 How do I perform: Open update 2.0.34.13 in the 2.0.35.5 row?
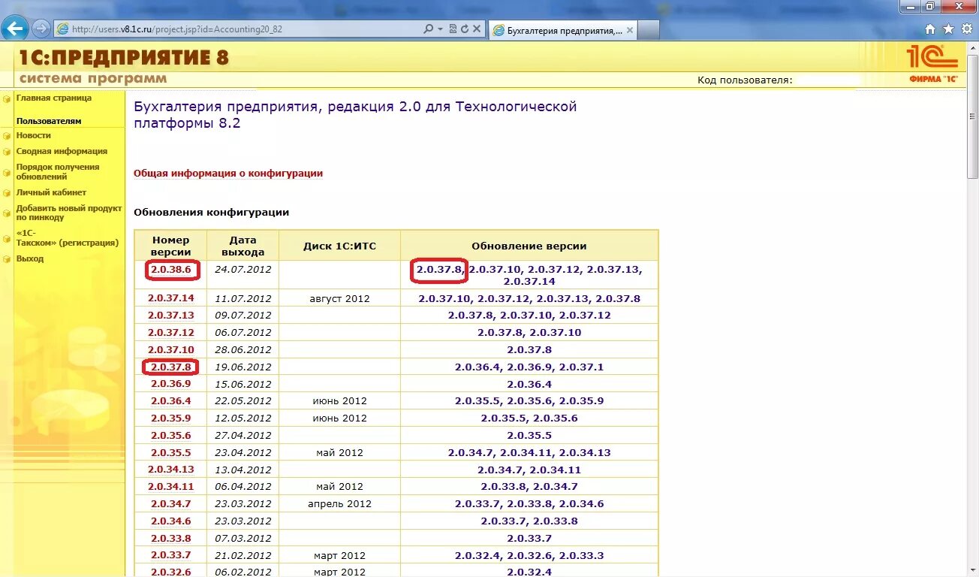[x=585, y=453]
